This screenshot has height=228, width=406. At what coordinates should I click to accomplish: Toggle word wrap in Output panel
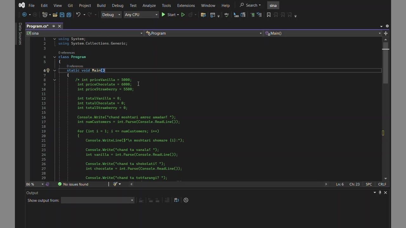tap(176, 200)
